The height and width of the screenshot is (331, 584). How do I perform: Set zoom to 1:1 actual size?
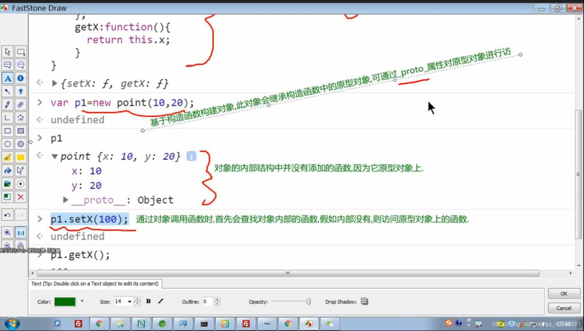(21, 233)
